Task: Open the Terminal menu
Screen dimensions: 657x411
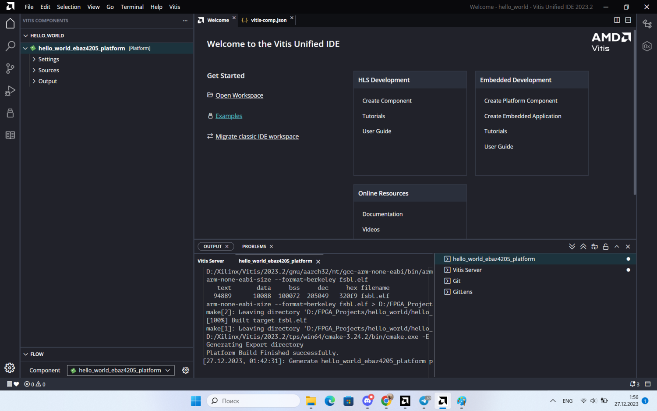Action: [x=132, y=7]
